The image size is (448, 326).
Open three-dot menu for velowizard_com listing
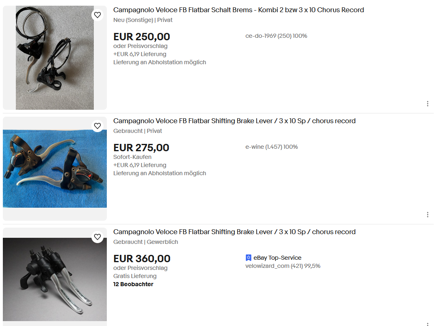tap(427, 324)
